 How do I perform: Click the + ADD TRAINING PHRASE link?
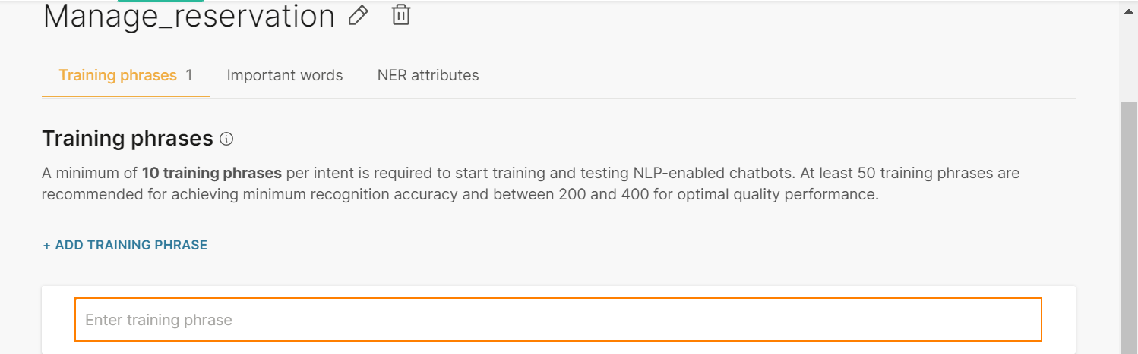coord(125,245)
